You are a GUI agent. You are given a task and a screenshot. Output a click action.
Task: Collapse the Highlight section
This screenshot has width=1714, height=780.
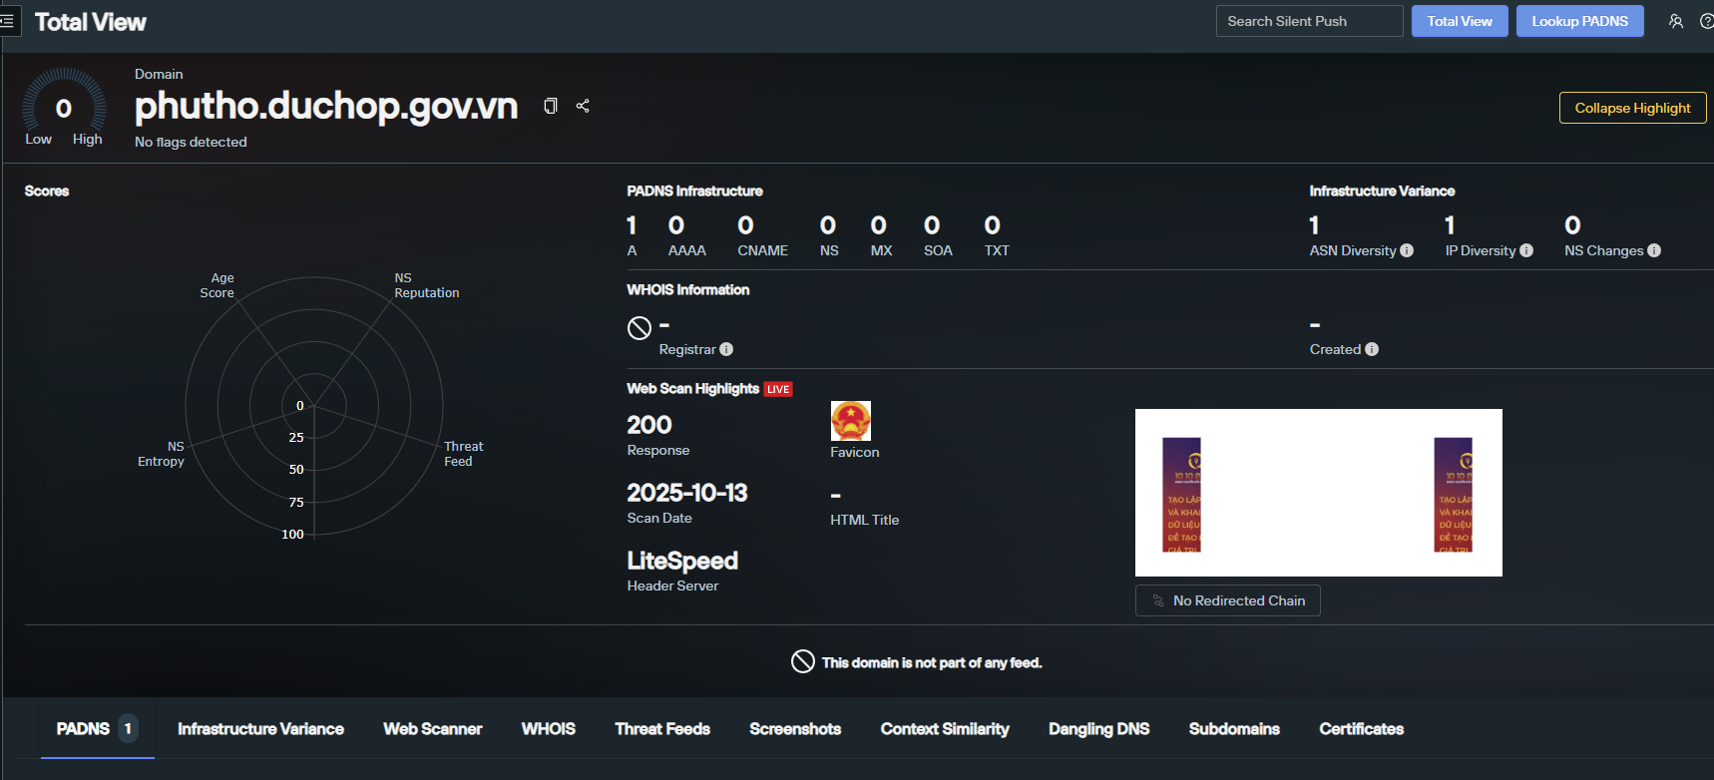pos(1632,108)
